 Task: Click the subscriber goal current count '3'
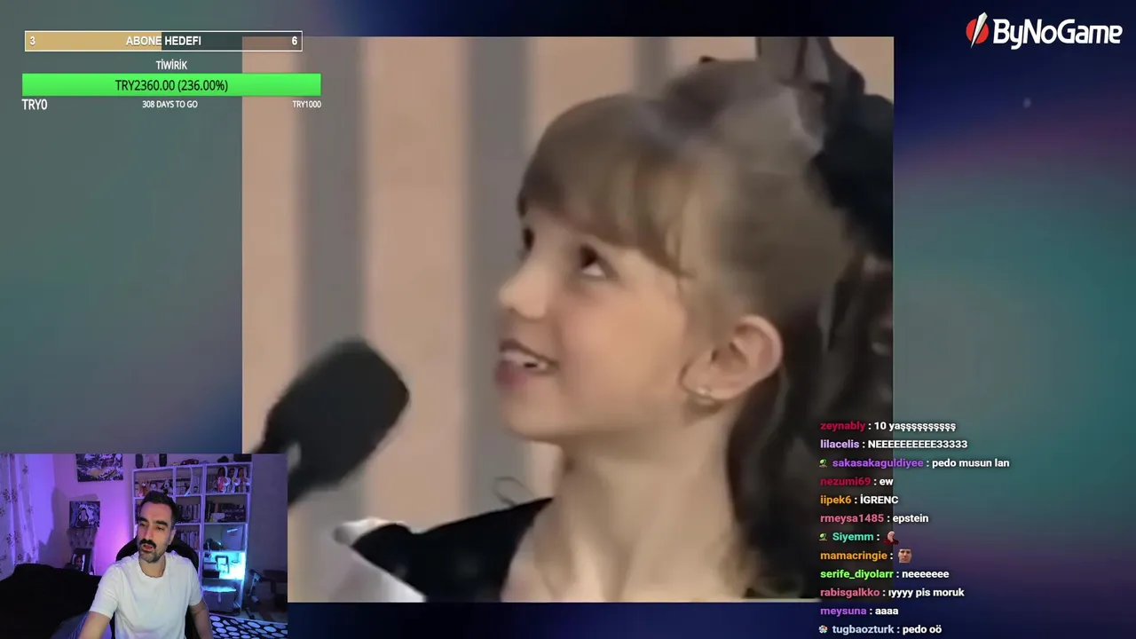(32, 41)
